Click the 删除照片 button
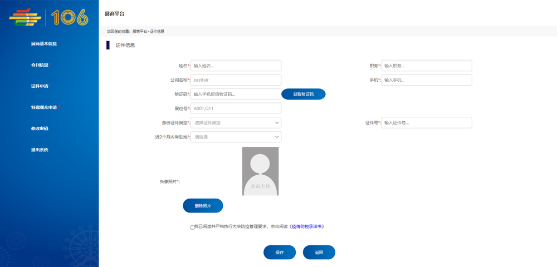Image resolution: width=557 pixels, height=267 pixels. tap(203, 206)
